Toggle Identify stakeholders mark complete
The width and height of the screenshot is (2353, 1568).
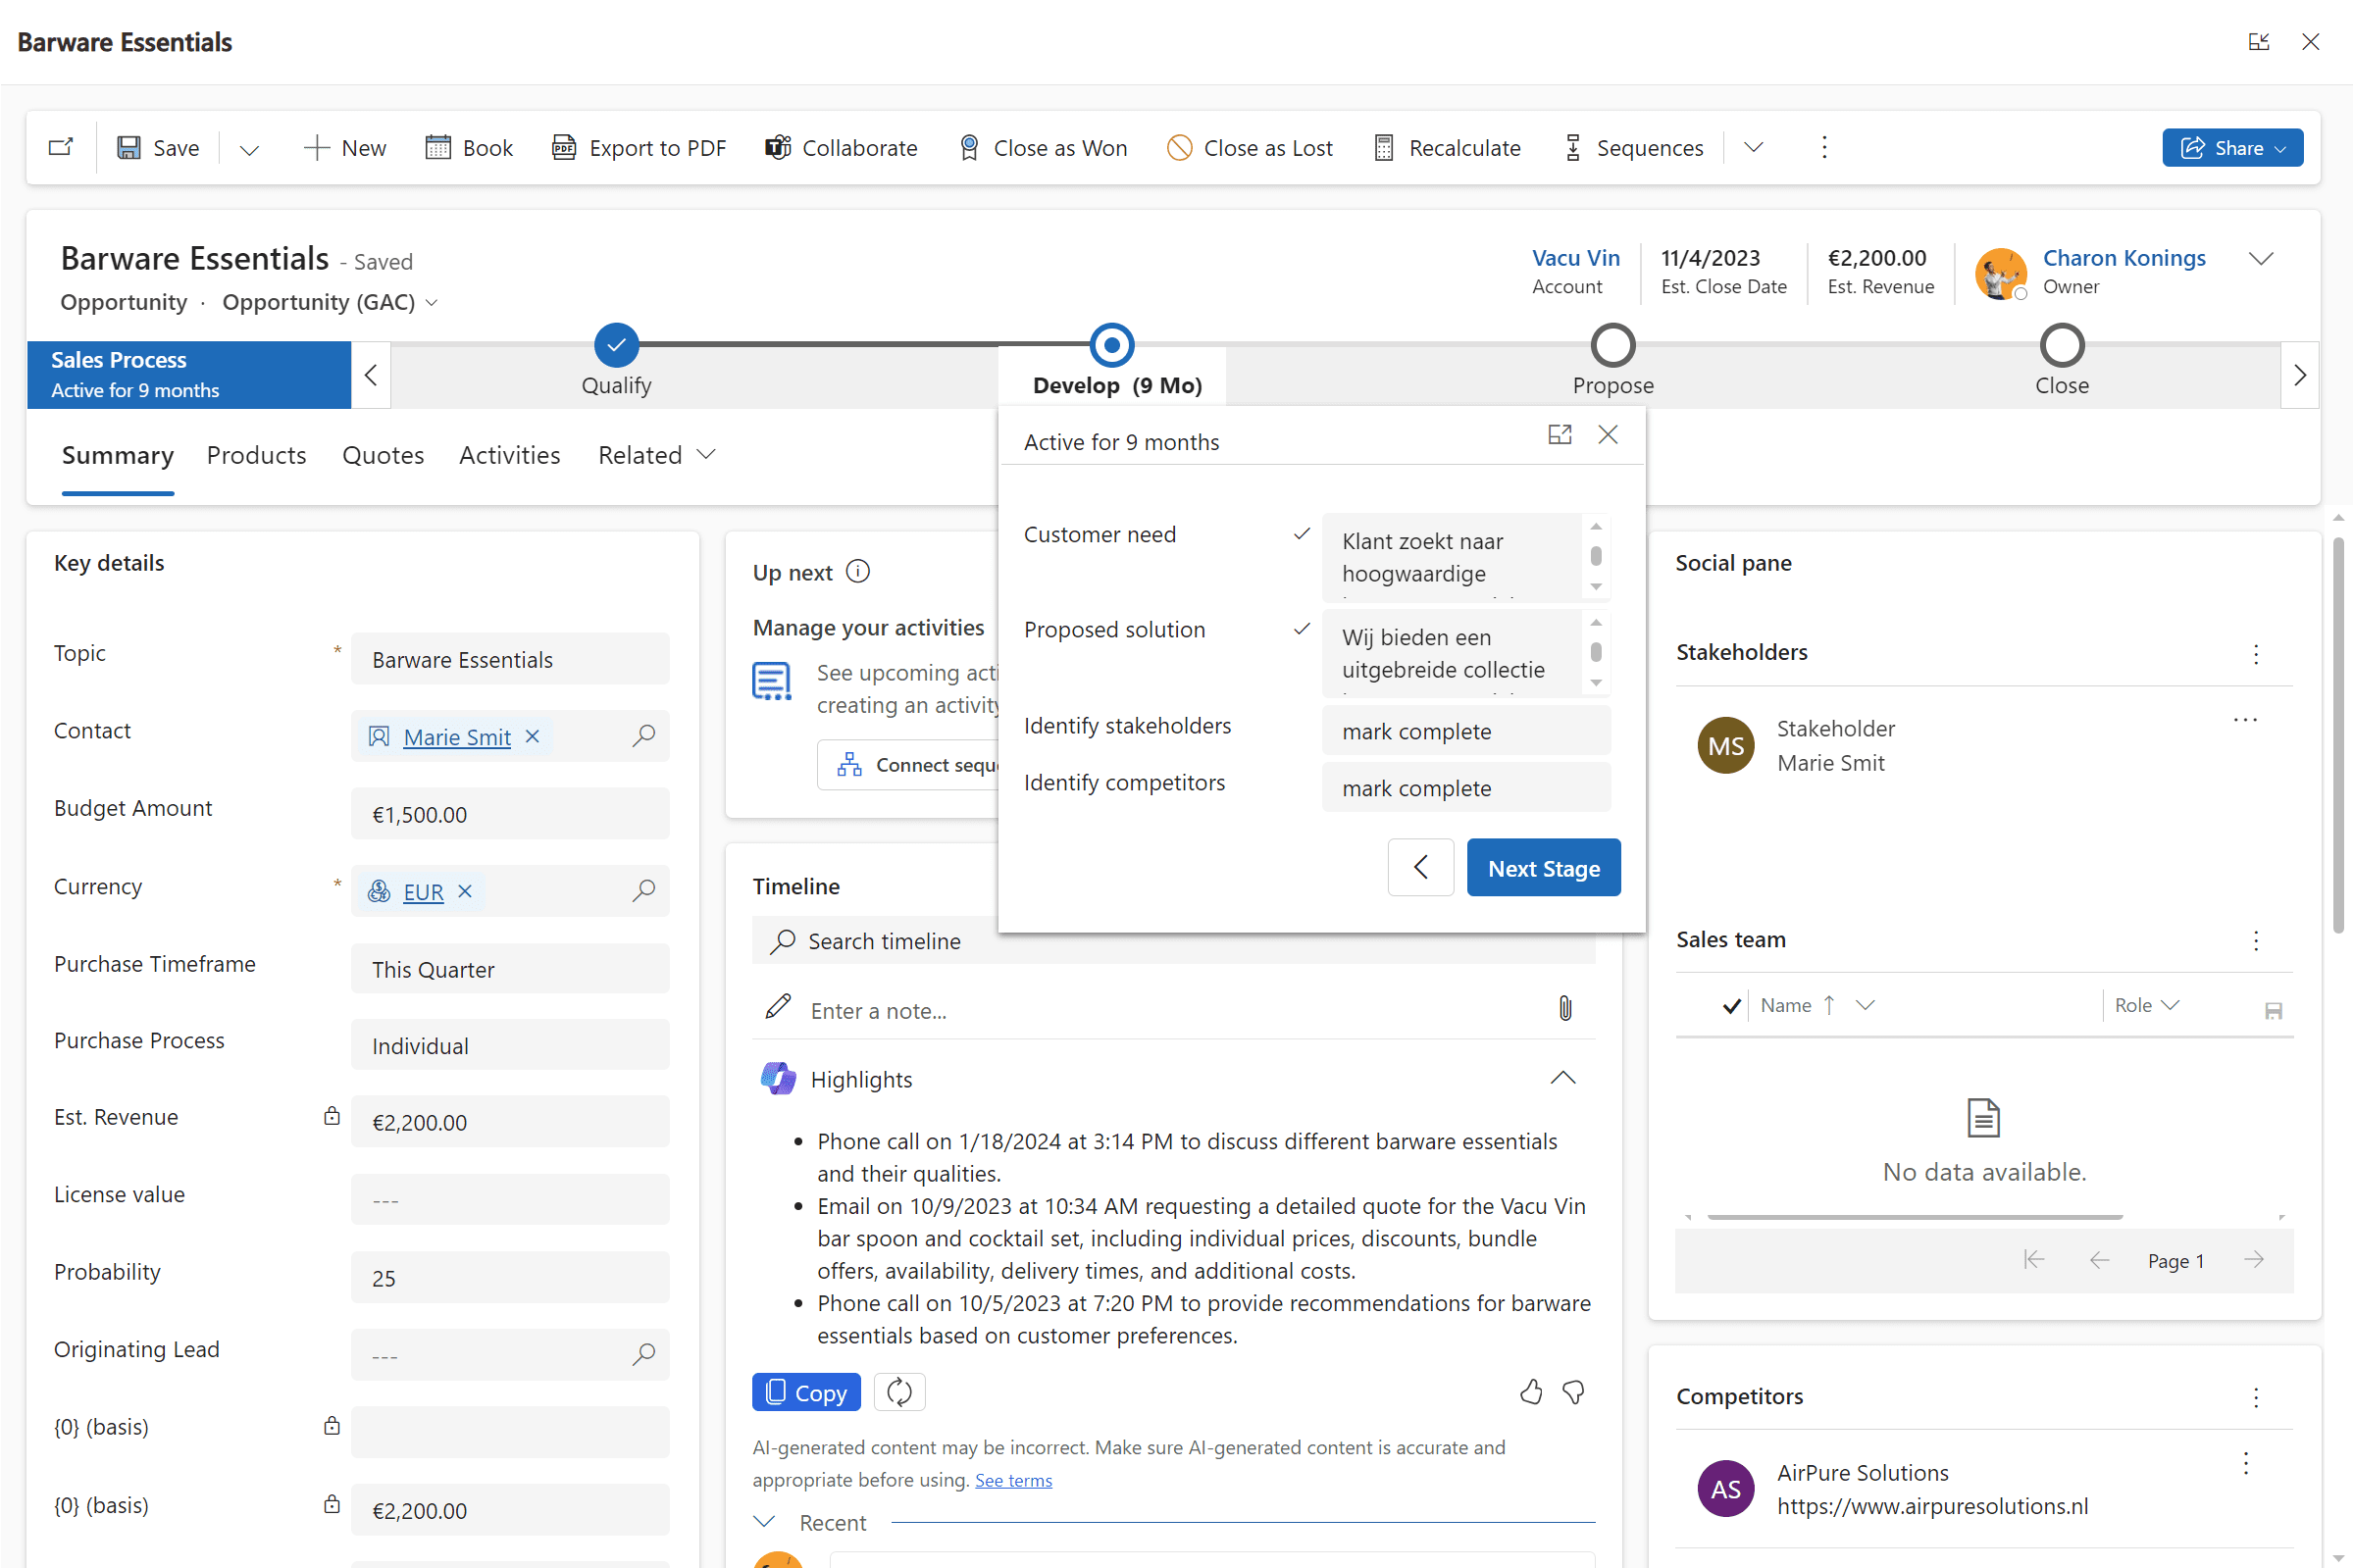(1465, 731)
